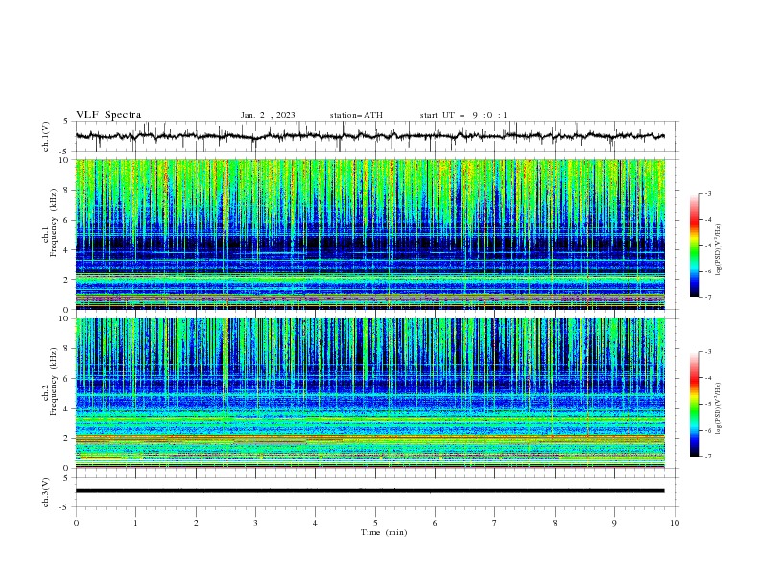Click the "8" kHz tick on ch.1 frequency axis
760x587 pixels.
tap(67, 190)
